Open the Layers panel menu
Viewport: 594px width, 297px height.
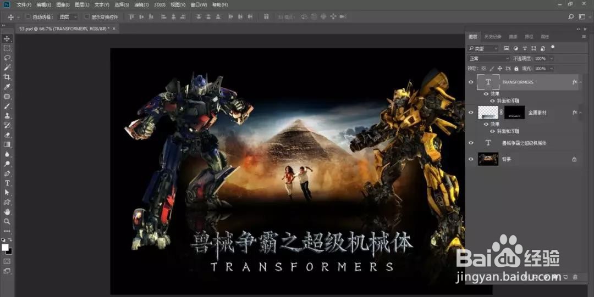[x=584, y=37]
